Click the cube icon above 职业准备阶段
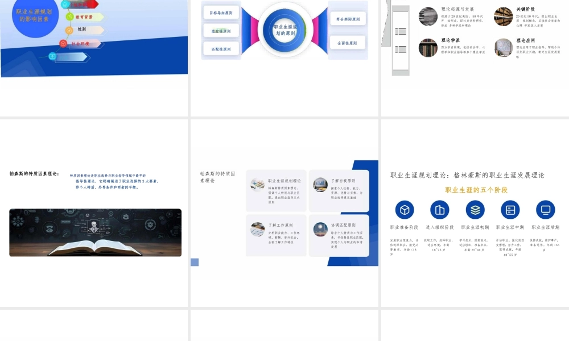This screenshot has height=341, width=569. 404,210
